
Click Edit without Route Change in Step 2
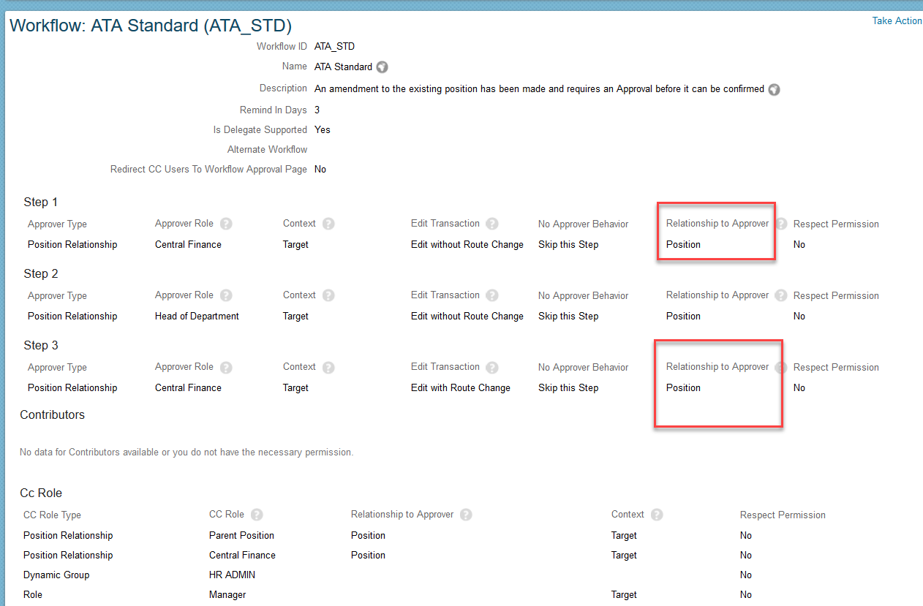pos(467,317)
